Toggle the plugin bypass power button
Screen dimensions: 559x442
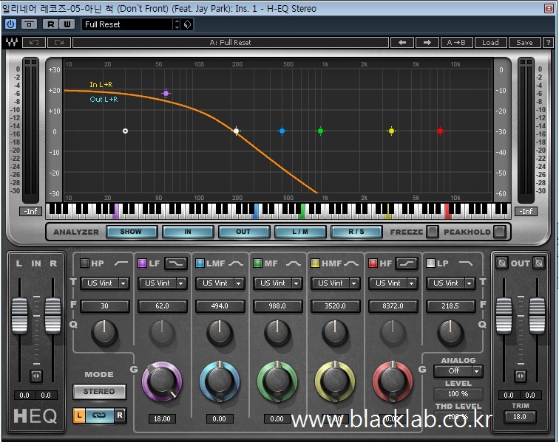[x=10, y=24]
